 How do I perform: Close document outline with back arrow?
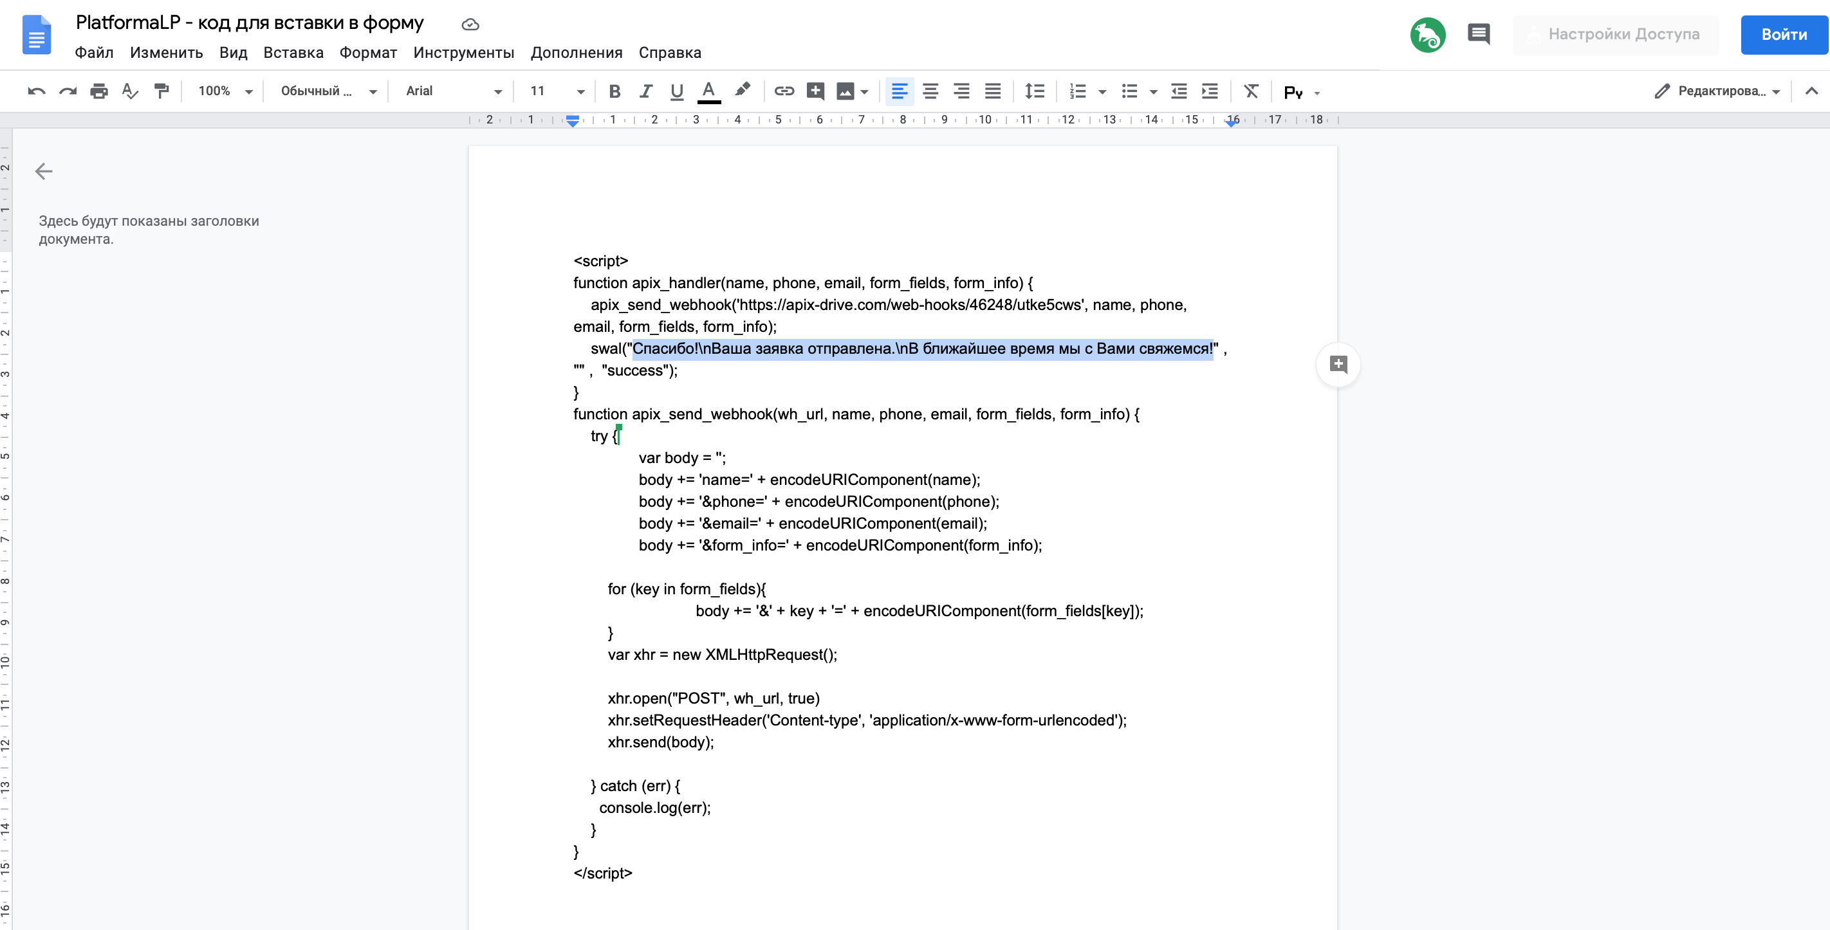click(x=44, y=171)
